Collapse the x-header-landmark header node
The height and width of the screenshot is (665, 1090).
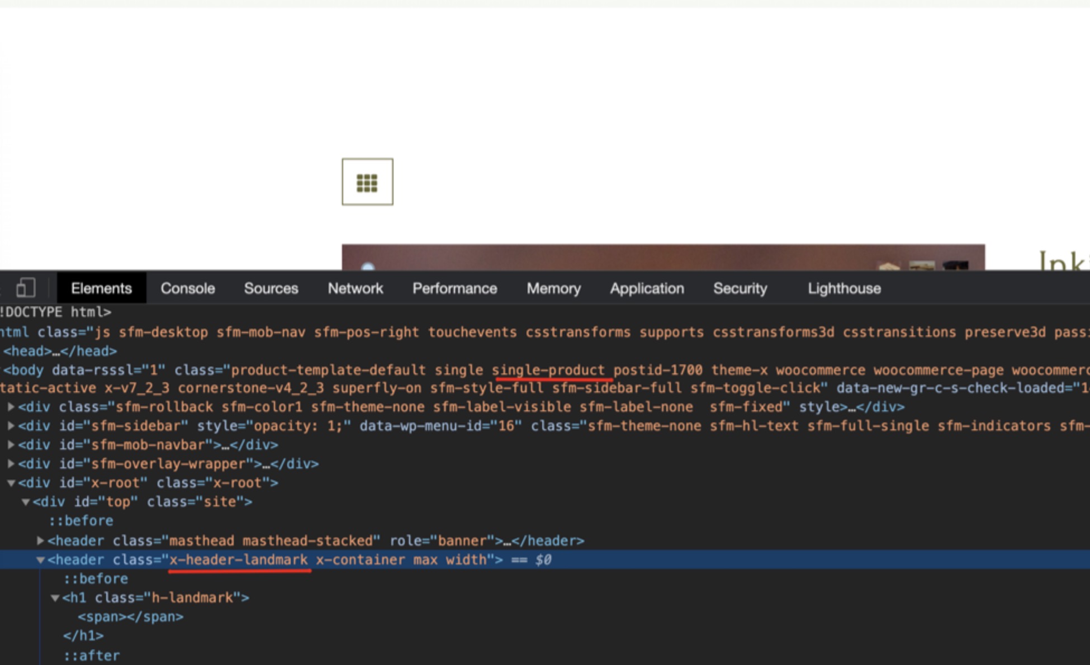tap(40, 560)
